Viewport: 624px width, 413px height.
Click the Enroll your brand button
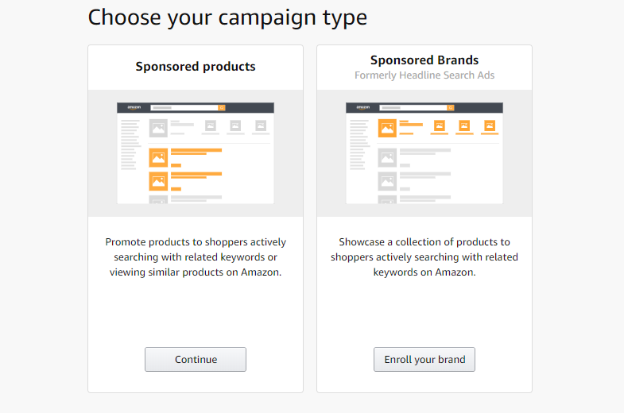tap(424, 359)
